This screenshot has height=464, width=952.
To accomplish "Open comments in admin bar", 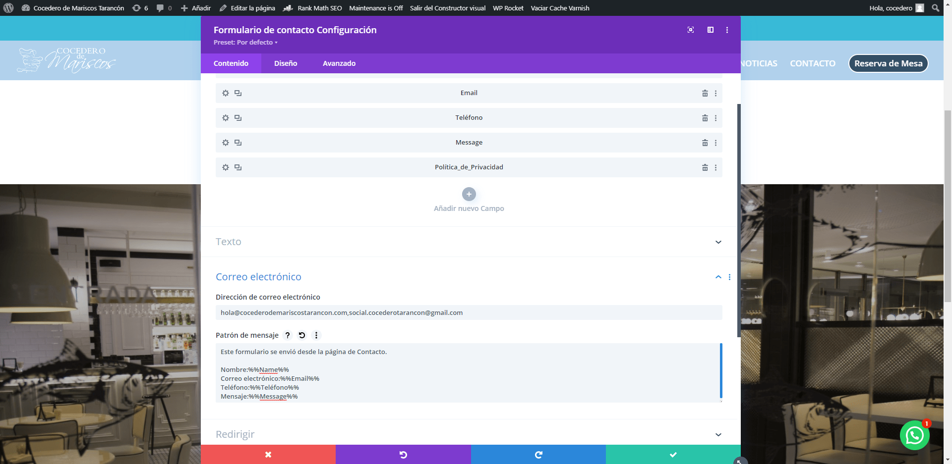I will [x=164, y=8].
